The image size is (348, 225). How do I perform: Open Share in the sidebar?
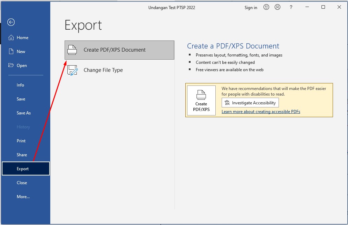point(22,155)
